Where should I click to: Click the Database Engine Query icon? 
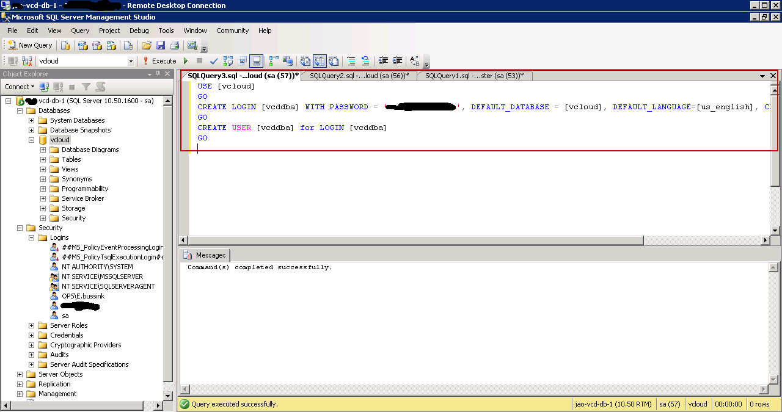click(x=65, y=45)
